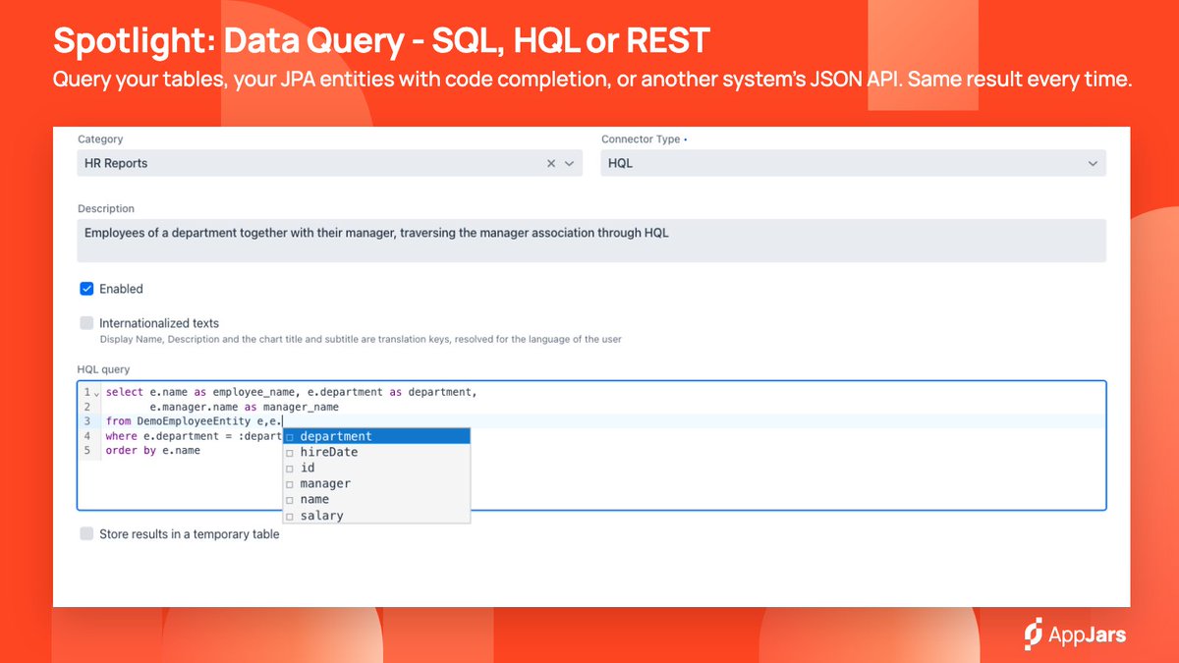Click line number 5 in the editor gutter
Image resolution: width=1179 pixels, height=663 pixels.
pyautogui.click(x=86, y=451)
